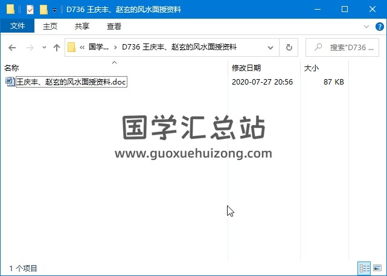Sort by 大小 column header
The height and width of the screenshot is (276, 387).
tap(312, 68)
